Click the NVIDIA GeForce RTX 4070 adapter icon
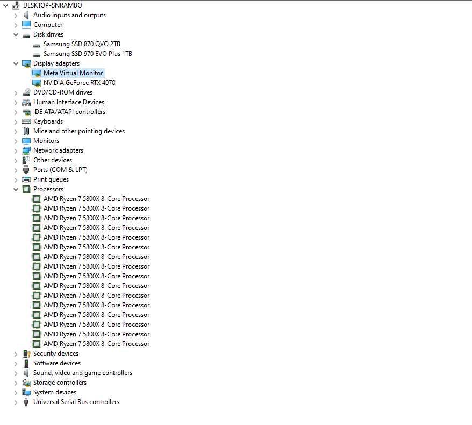The image size is (472, 425). [x=37, y=83]
